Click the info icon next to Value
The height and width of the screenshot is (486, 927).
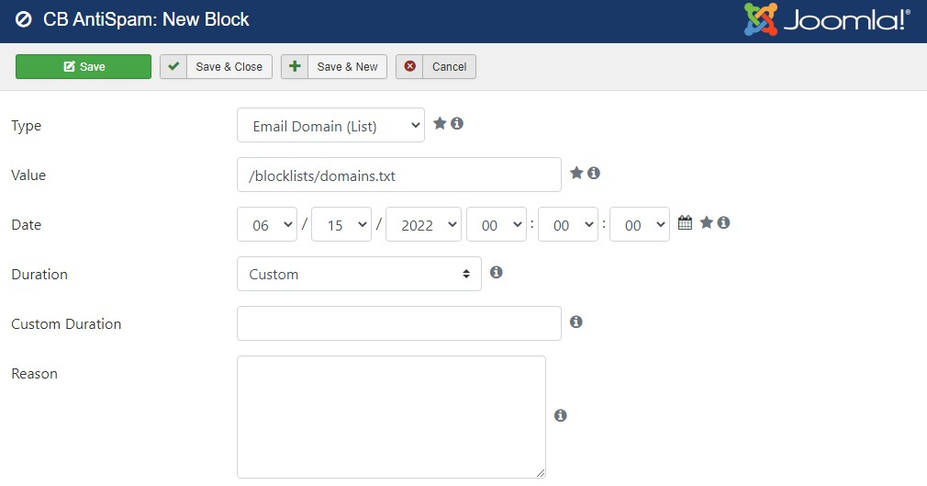594,173
